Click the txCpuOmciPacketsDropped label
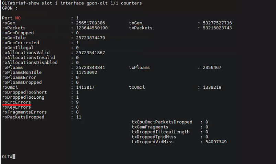Viewport: 276px width, 164px height. [x=162, y=122]
